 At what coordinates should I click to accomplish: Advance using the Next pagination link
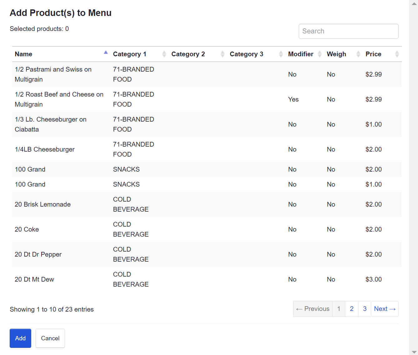coord(385,309)
